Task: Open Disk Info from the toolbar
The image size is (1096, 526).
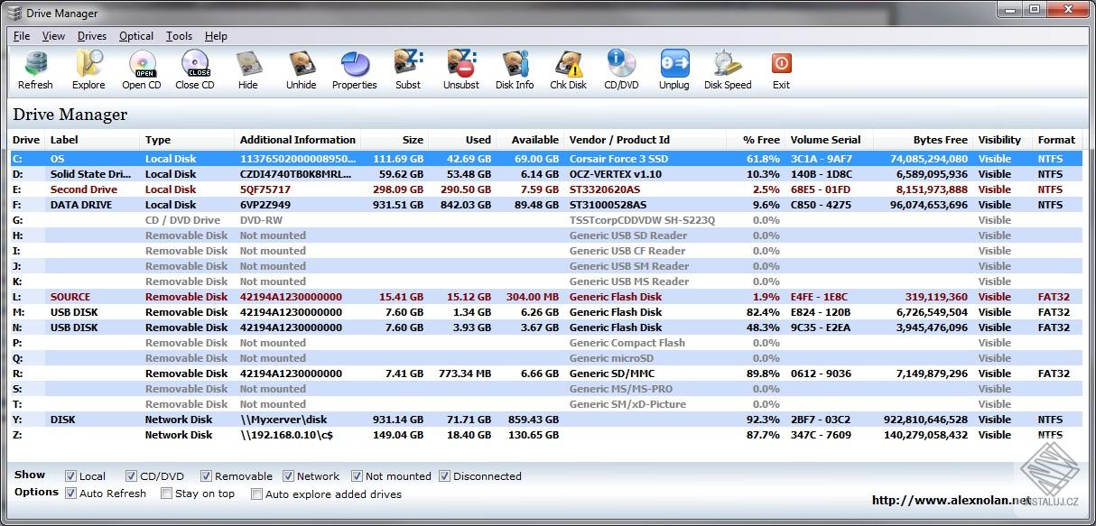Action: (x=515, y=69)
